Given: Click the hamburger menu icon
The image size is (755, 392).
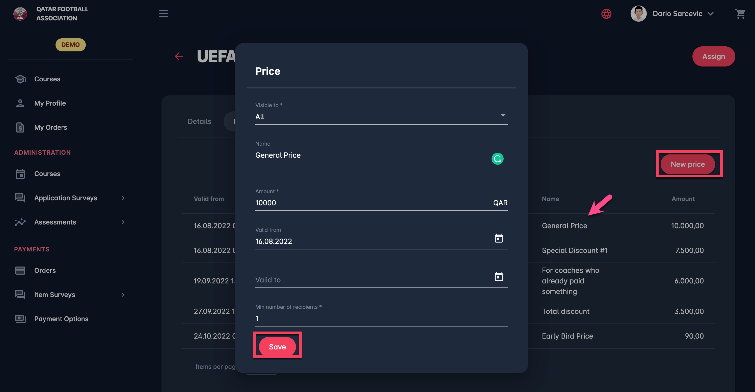Looking at the screenshot, I should (163, 14).
